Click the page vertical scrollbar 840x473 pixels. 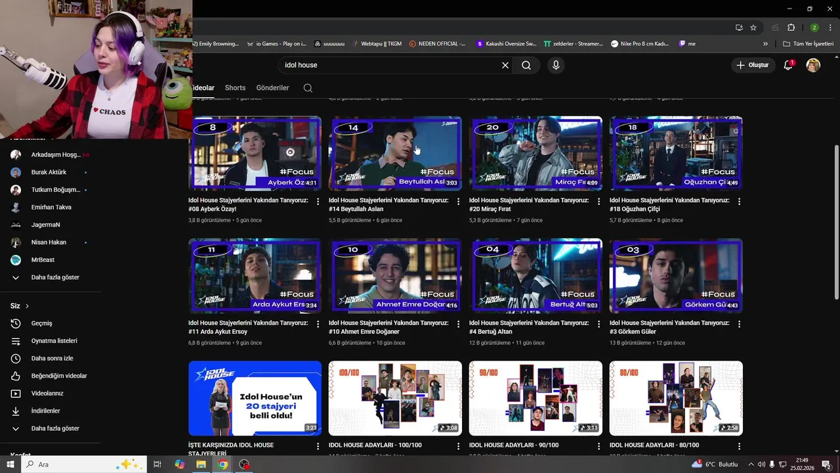pos(836,223)
